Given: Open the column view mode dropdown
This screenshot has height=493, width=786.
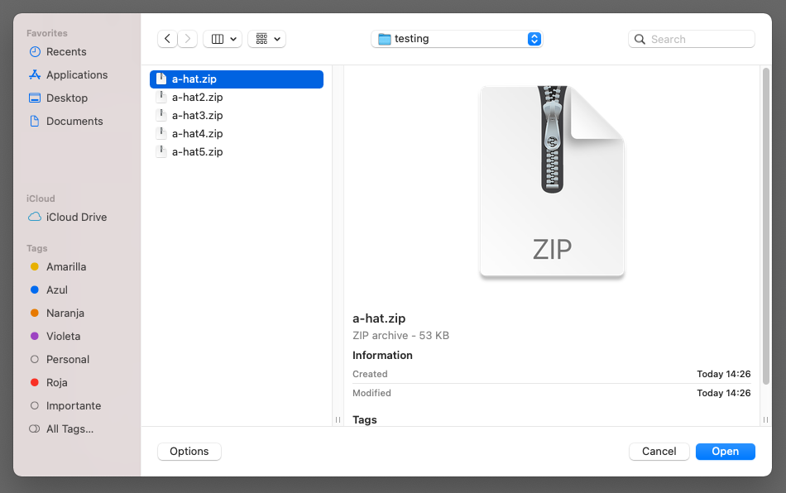Looking at the screenshot, I should coord(222,39).
